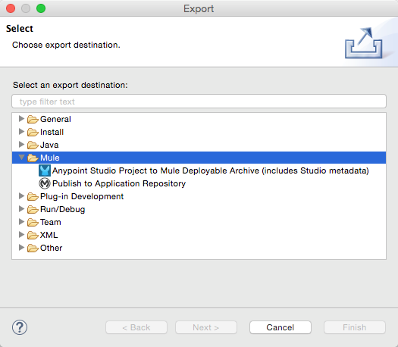This screenshot has height=347, width=398.
Task: Select the Plug-in Development label
Action: pos(82,196)
